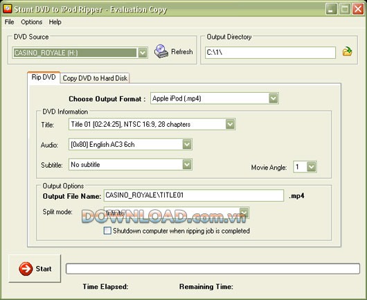The height and width of the screenshot is (300, 367).
Task: Close the Stunt DVD Ripper window
Action: pos(358,9)
